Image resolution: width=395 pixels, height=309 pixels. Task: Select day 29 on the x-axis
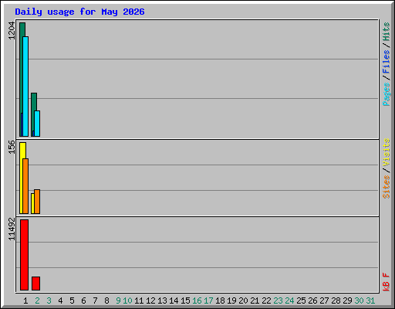click(347, 301)
